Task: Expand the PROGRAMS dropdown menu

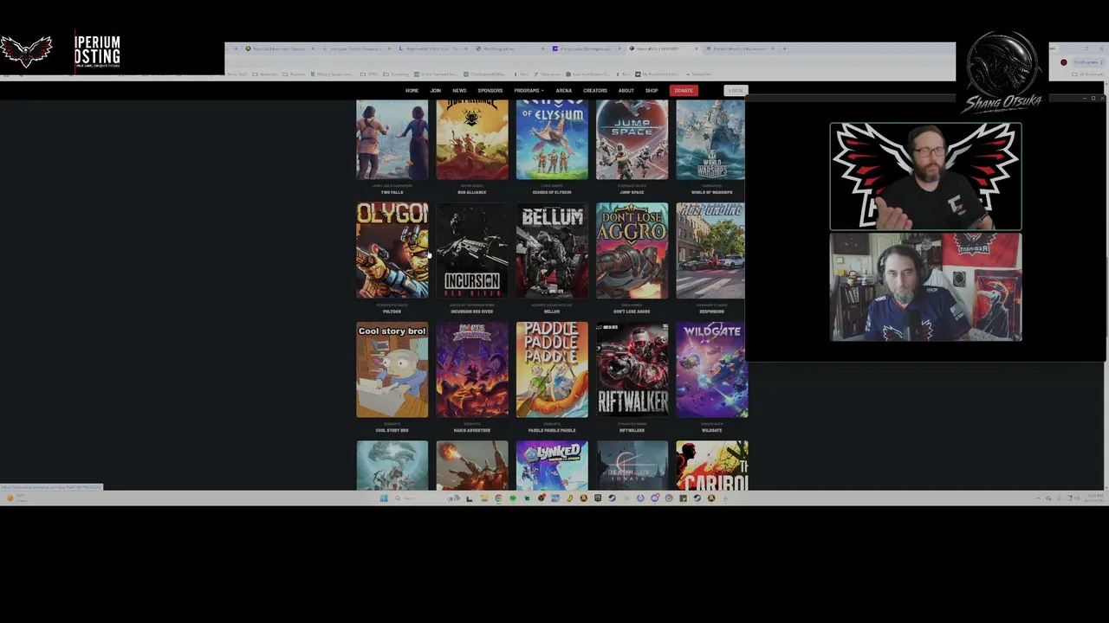Action: coord(529,91)
